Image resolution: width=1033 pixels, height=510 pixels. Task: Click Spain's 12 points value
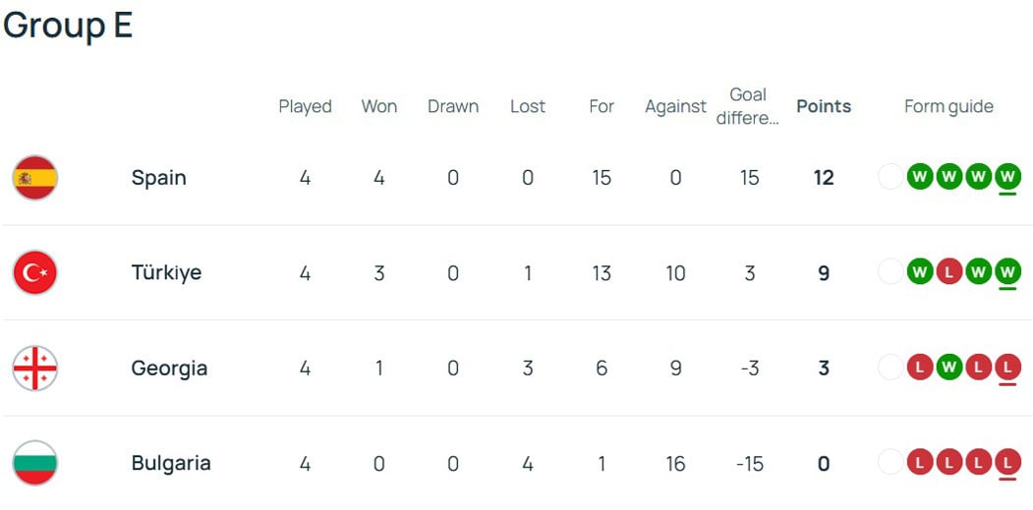pyautogui.click(x=824, y=178)
